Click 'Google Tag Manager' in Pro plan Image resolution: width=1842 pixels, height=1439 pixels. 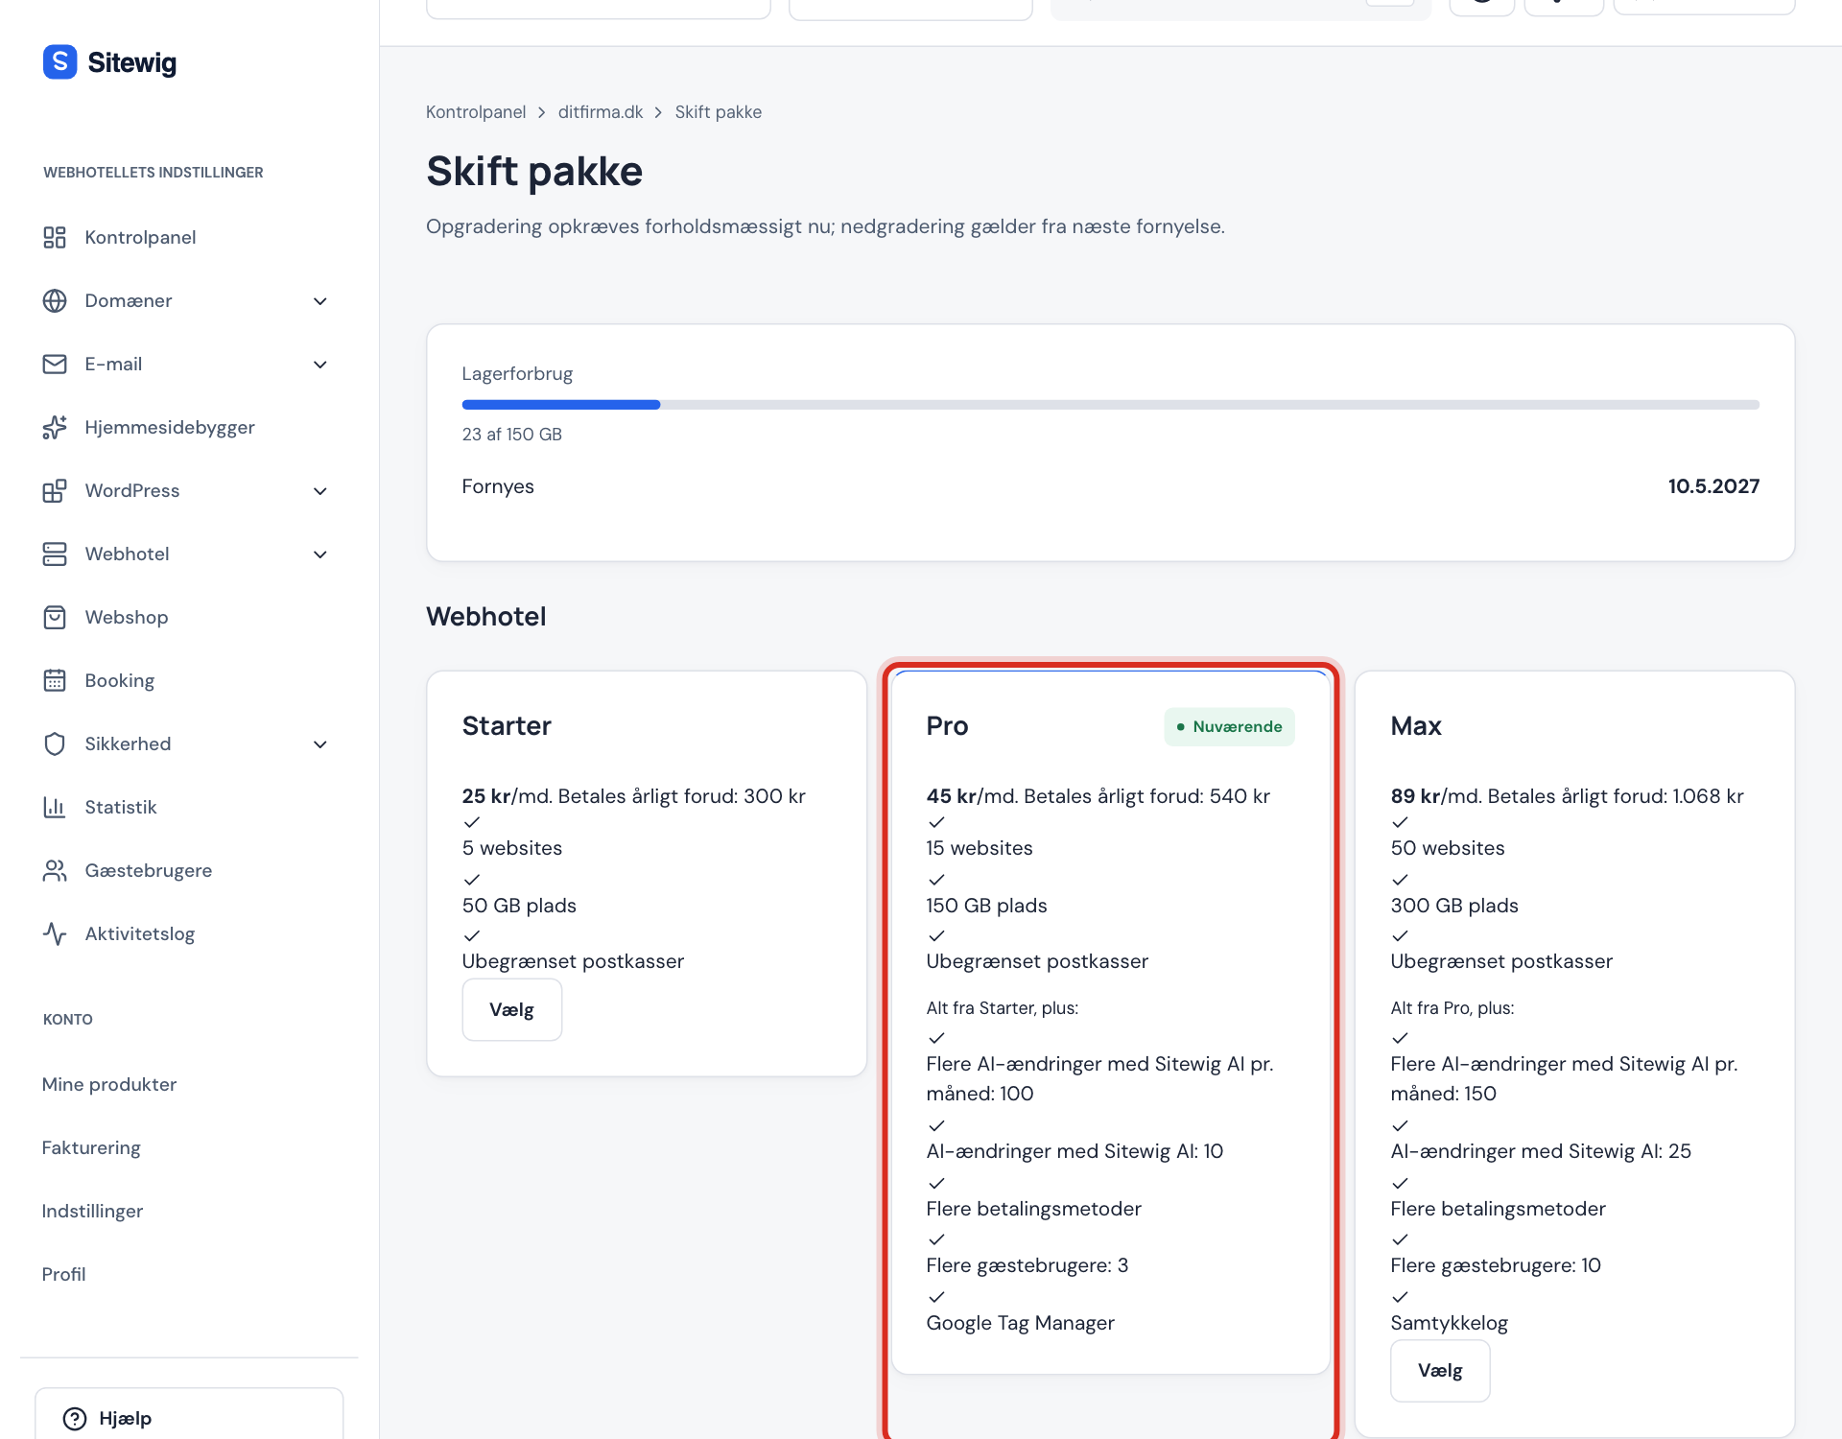coord(1020,1323)
